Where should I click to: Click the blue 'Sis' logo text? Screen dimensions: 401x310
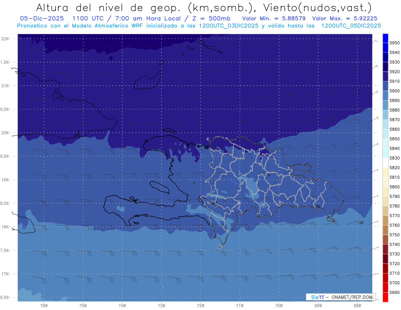point(314,297)
